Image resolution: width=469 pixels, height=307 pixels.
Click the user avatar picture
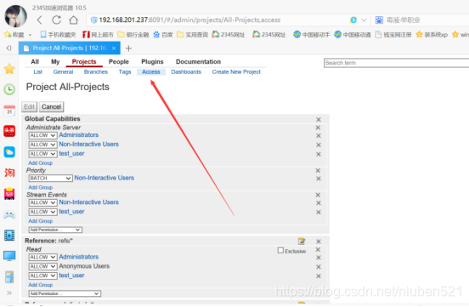(x=15, y=16)
